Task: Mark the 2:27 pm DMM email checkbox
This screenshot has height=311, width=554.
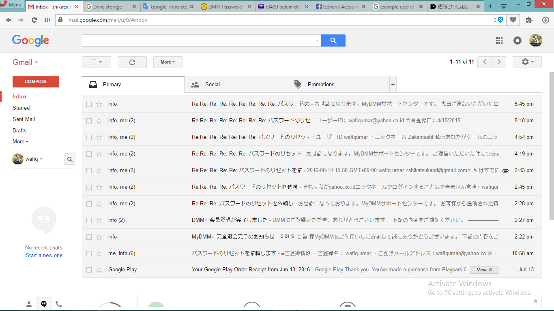Action: [89, 220]
